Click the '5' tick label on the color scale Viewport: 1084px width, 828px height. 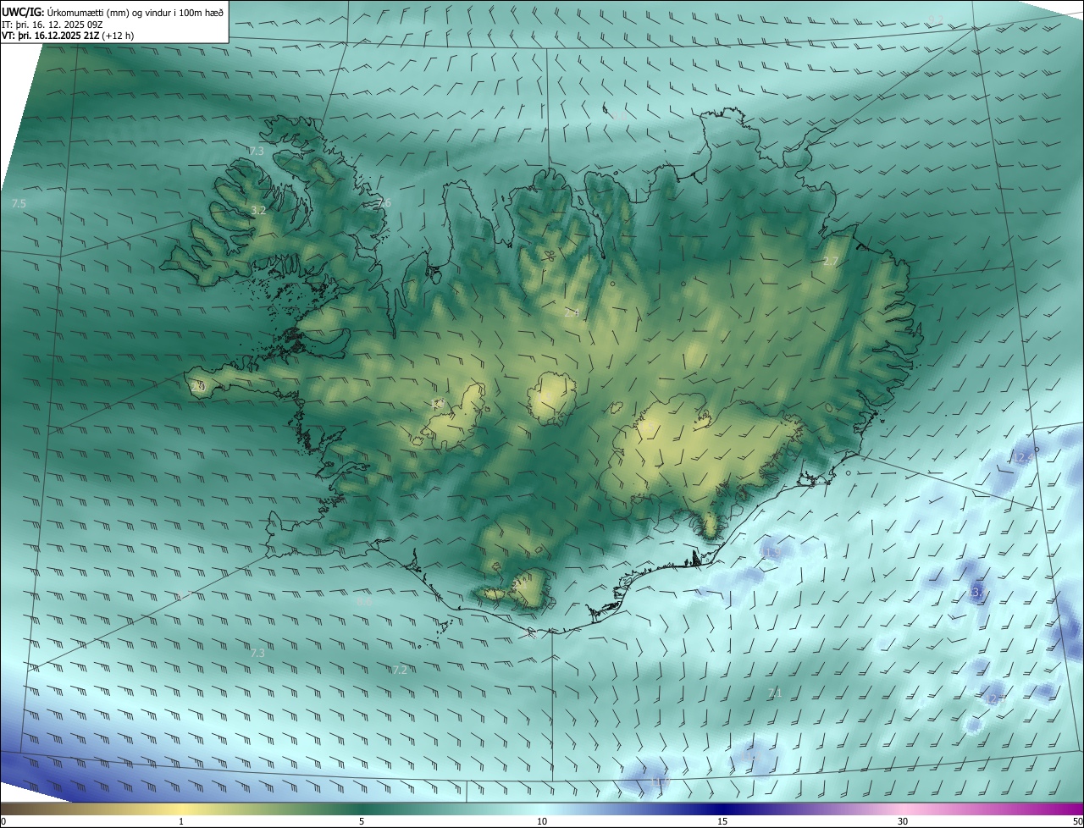pos(362,822)
